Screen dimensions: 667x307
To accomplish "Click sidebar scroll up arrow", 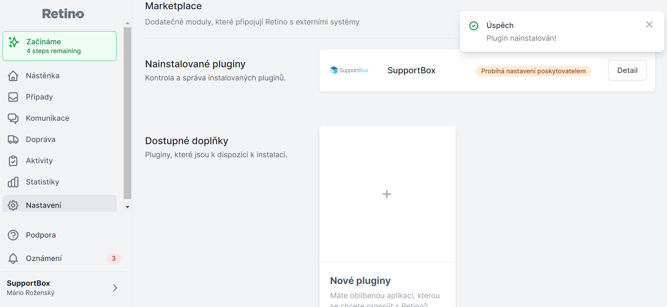I will (x=127, y=23).
